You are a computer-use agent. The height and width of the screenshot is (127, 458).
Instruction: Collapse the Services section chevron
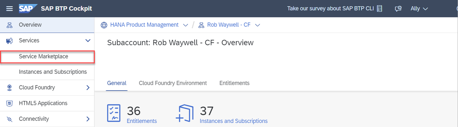[88, 41]
